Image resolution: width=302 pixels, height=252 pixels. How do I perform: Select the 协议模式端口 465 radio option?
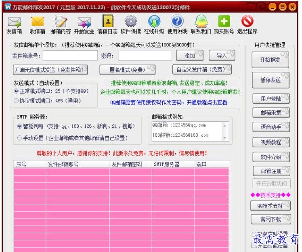(16, 101)
